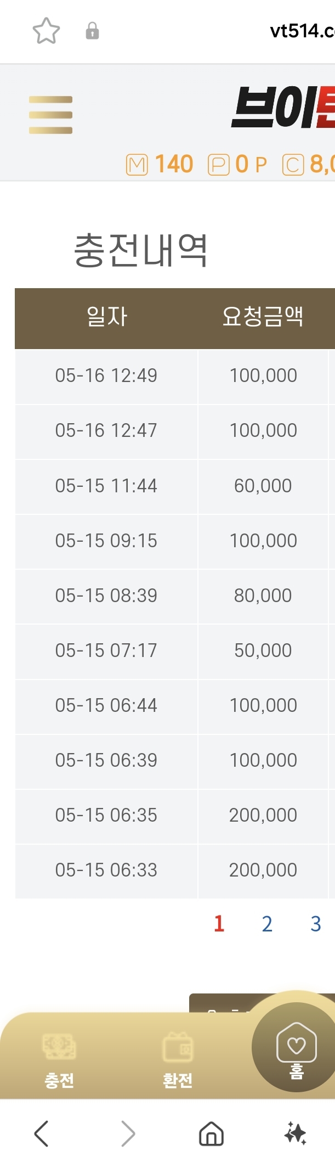This screenshot has height=1168, width=335.
Task: Select the 05-16 12:49 charge row
Action: 175,377
